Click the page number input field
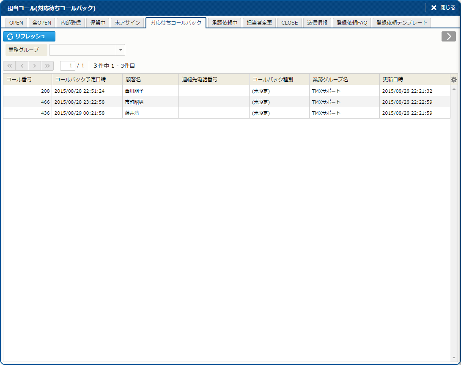 (x=67, y=66)
